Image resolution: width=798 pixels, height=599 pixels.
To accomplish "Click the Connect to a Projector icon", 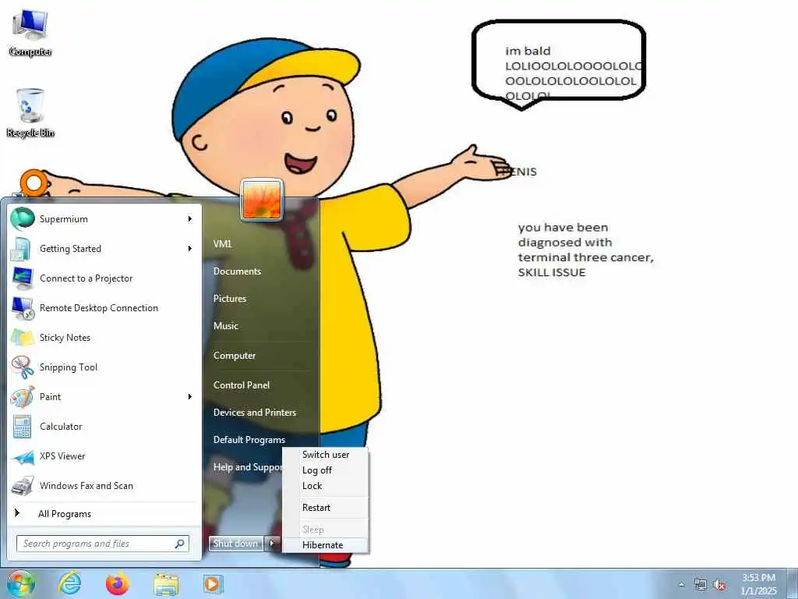I will (23, 278).
